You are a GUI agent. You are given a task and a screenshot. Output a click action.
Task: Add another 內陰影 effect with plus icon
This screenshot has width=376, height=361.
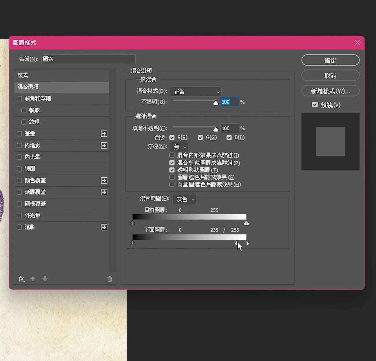click(x=104, y=145)
